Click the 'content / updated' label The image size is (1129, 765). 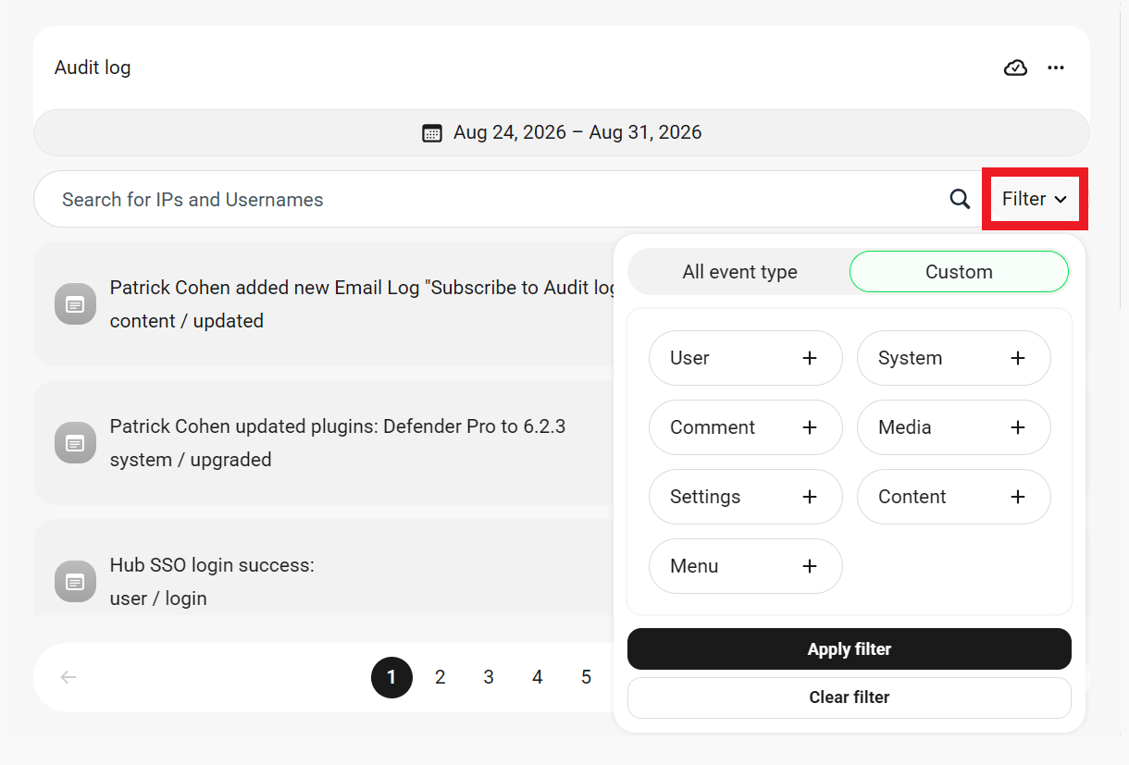point(187,321)
